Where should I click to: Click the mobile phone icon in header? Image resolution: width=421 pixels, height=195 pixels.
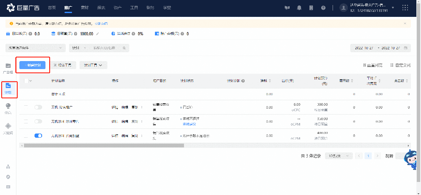click(311, 8)
